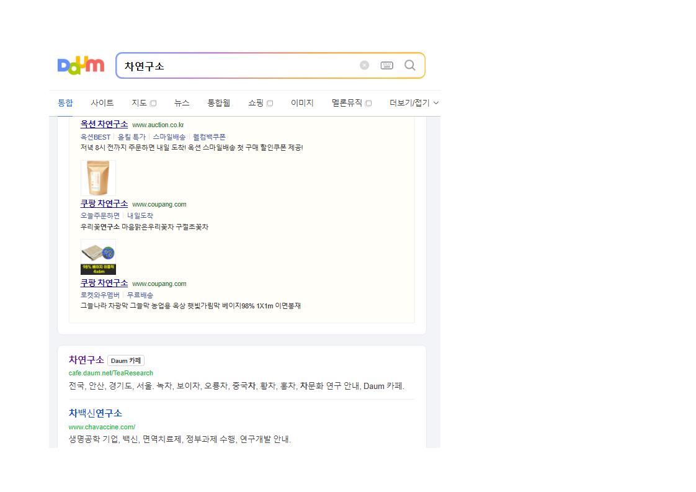Click the description starting '전국, 안산, 경기도, 서울'
The height and width of the screenshot is (492, 696).
tap(236, 386)
